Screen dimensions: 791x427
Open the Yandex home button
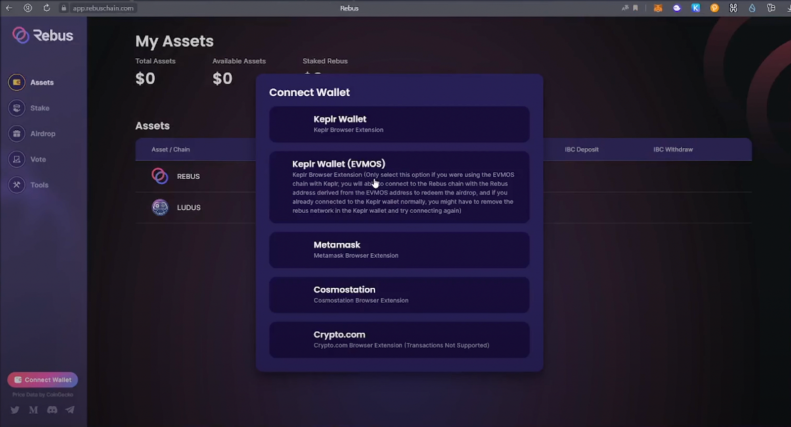tap(28, 8)
